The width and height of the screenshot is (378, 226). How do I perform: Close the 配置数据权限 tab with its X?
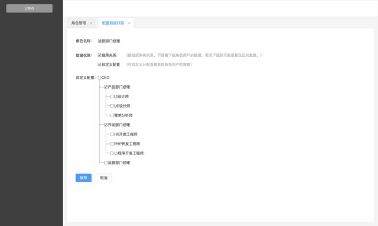(129, 23)
